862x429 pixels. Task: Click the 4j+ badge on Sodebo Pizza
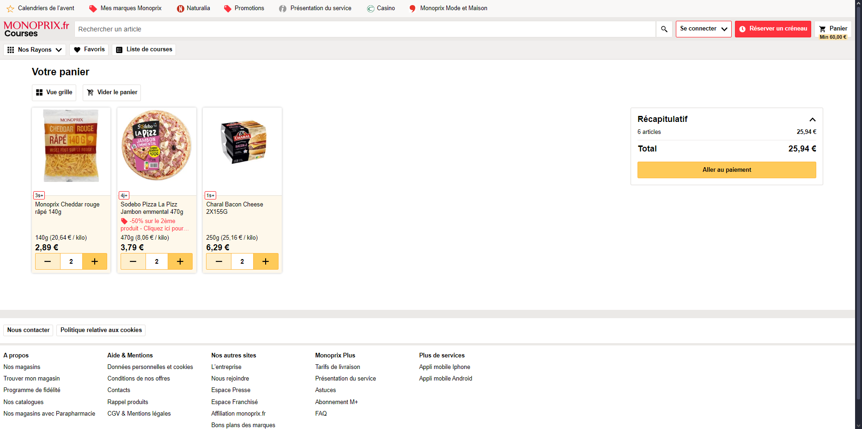(x=124, y=195)
